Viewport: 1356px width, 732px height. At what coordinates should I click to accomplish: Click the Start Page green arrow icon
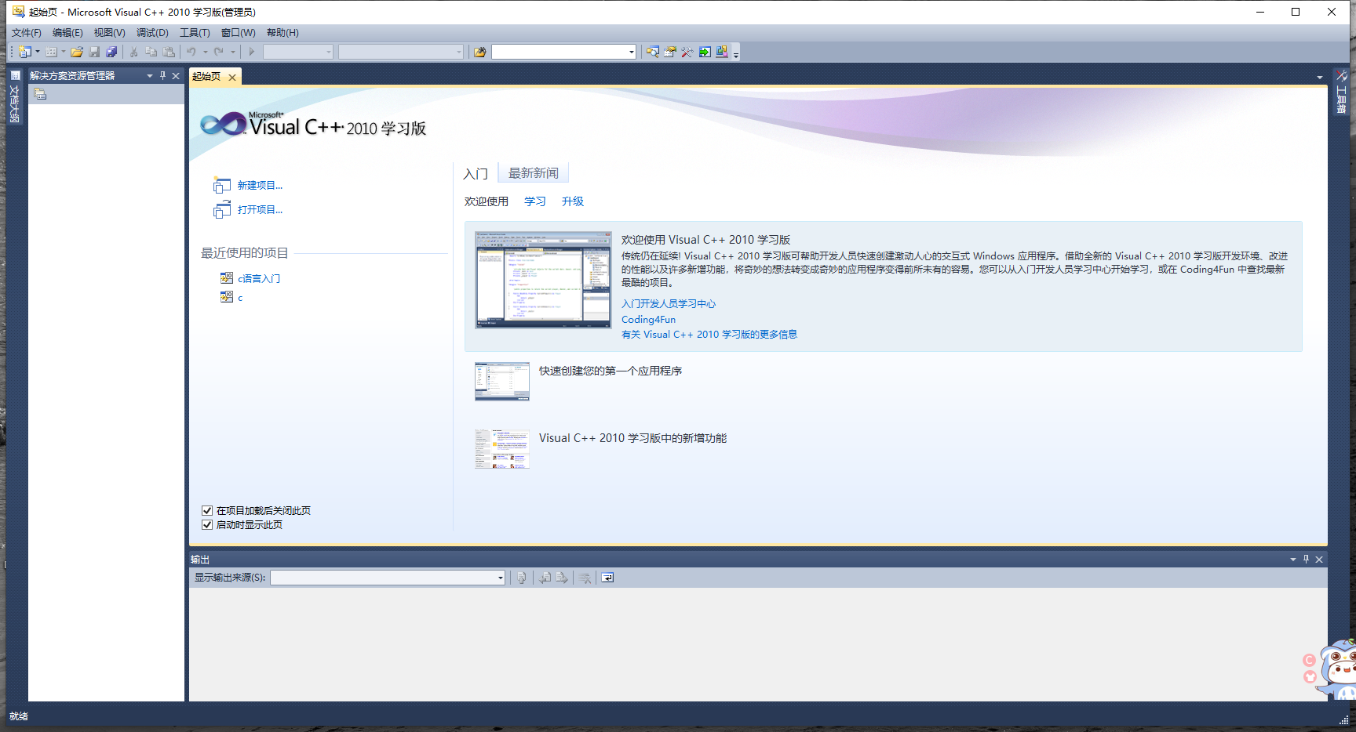click(705, 52)
